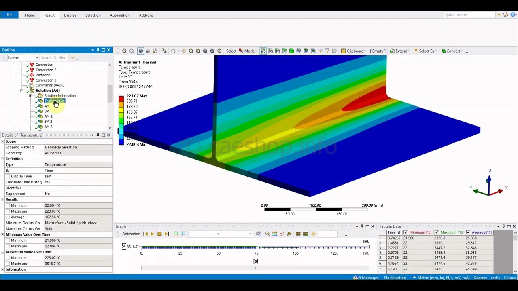Click the Search Outline input field
This screenshot has height=291, width=518.
54,58
